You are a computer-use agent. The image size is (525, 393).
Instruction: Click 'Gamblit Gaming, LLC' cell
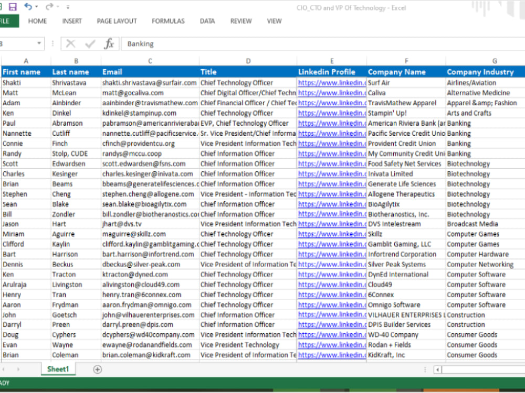coord(406,244)
